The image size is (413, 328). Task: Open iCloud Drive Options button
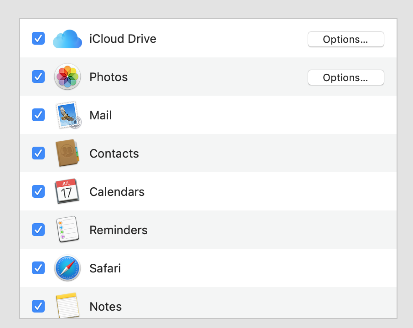346,39
